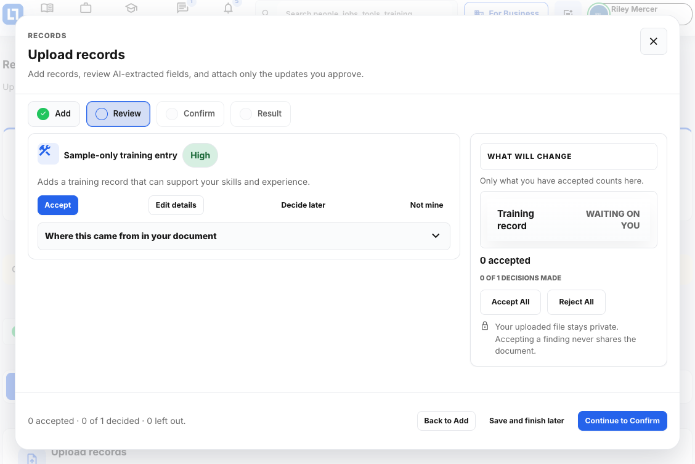Click the High confidence badge
This screenshot has width=695, height=464.
pos(200,155)
